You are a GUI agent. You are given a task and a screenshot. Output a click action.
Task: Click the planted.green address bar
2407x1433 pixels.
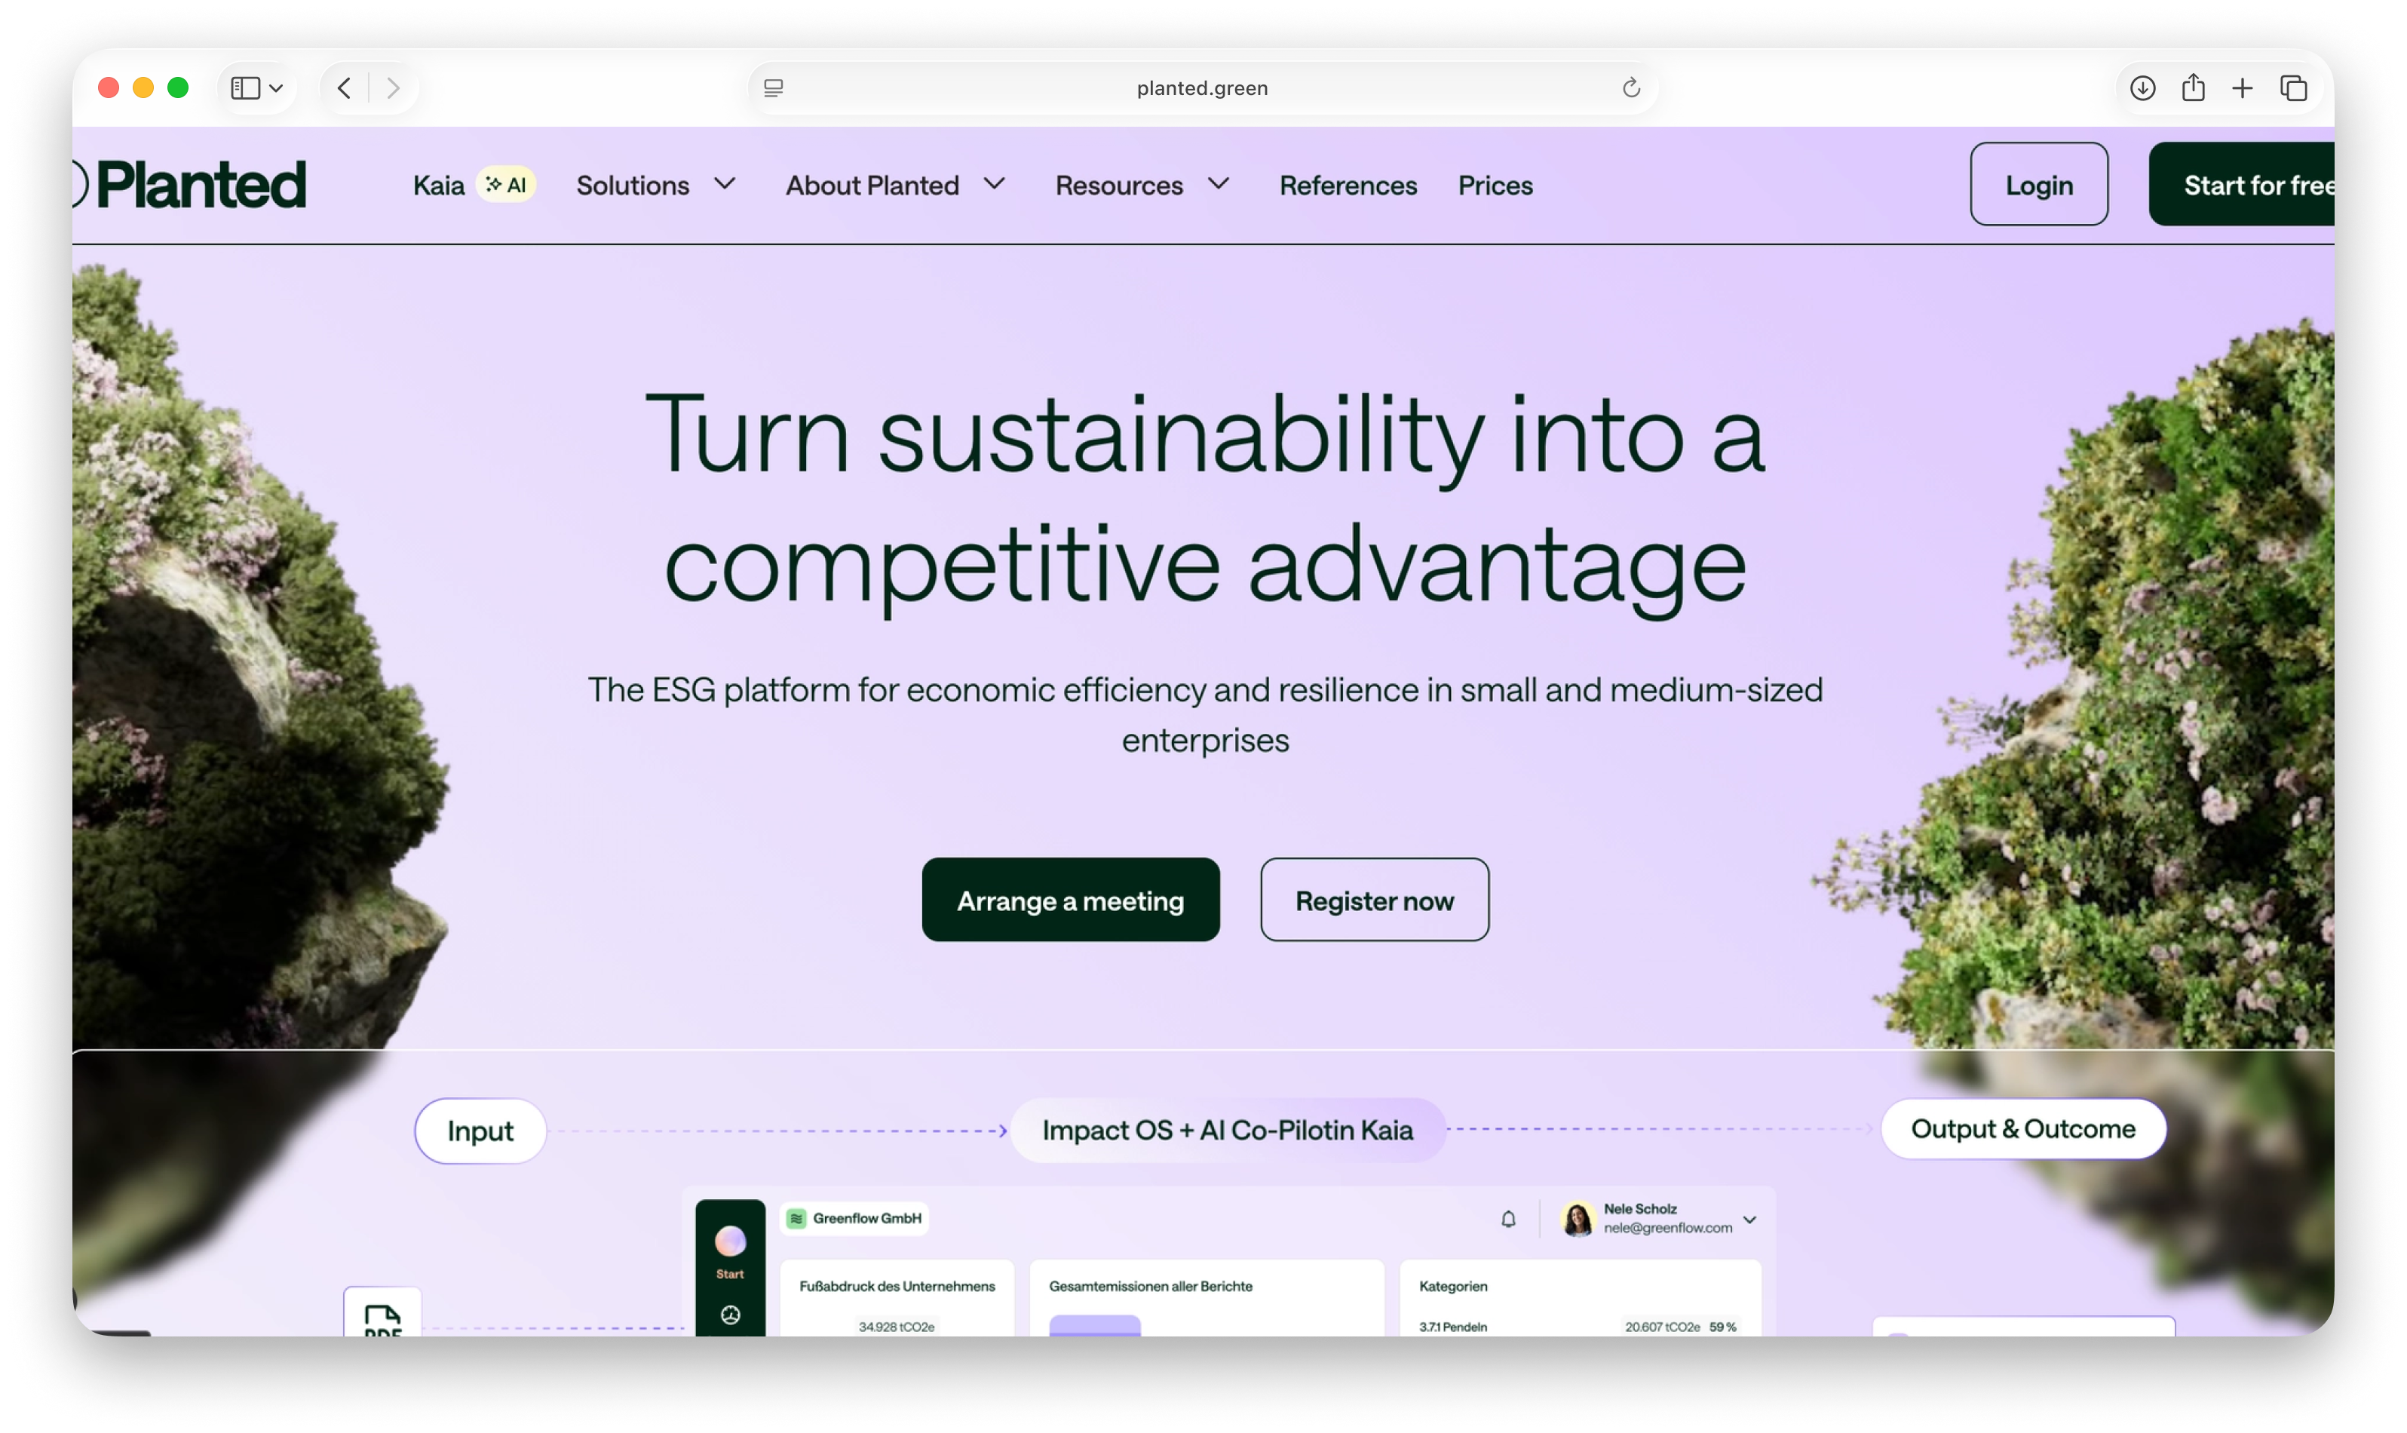[1202, 88]
